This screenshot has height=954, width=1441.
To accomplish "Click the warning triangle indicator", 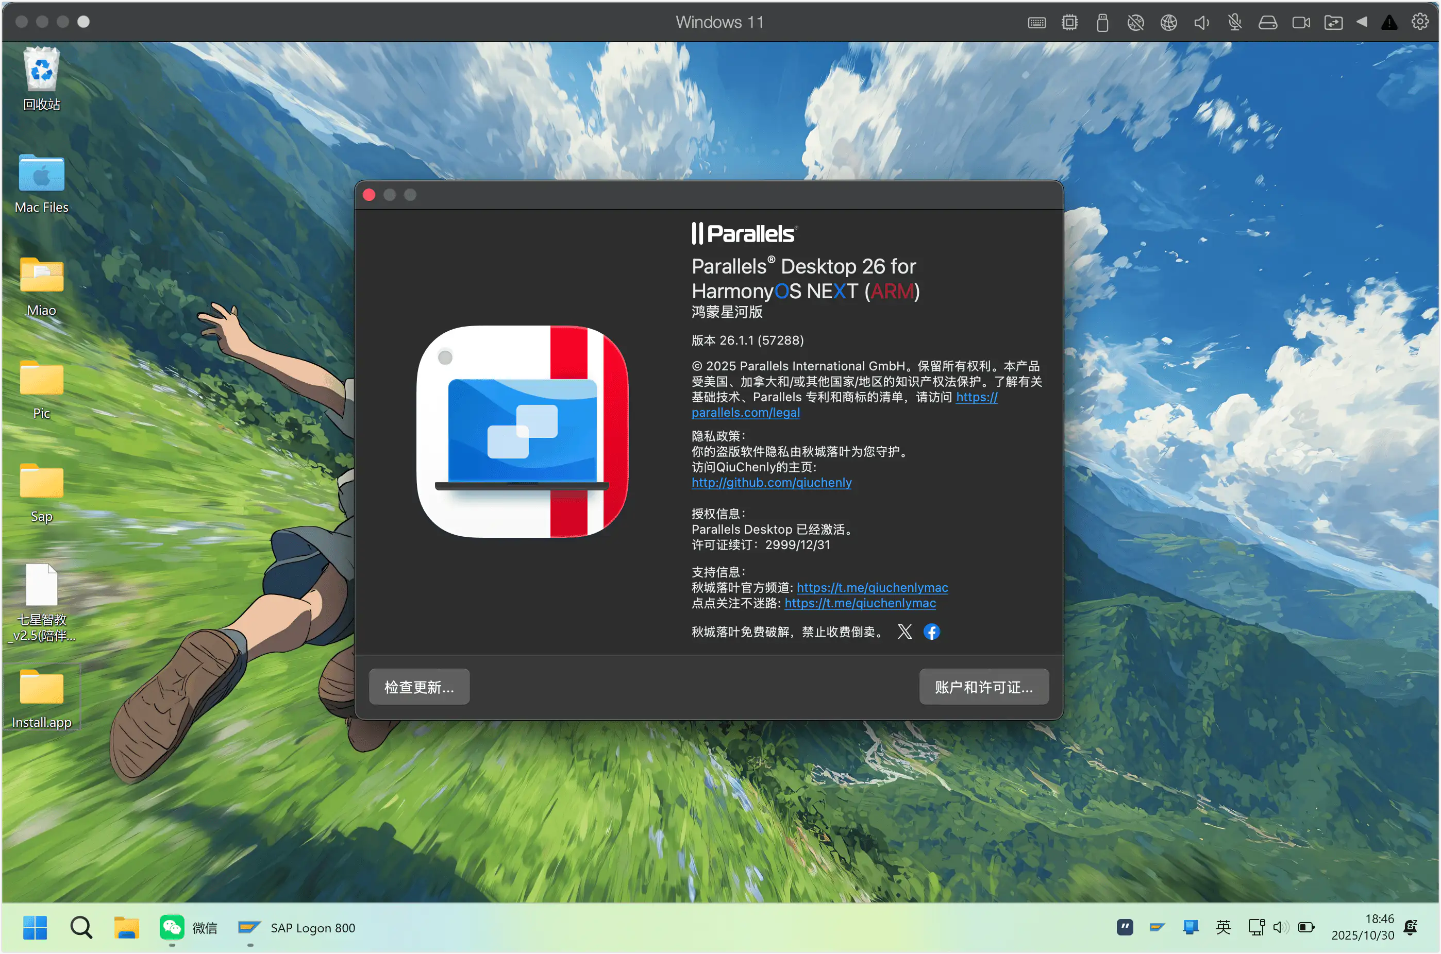I will [x=1389, y=22].
